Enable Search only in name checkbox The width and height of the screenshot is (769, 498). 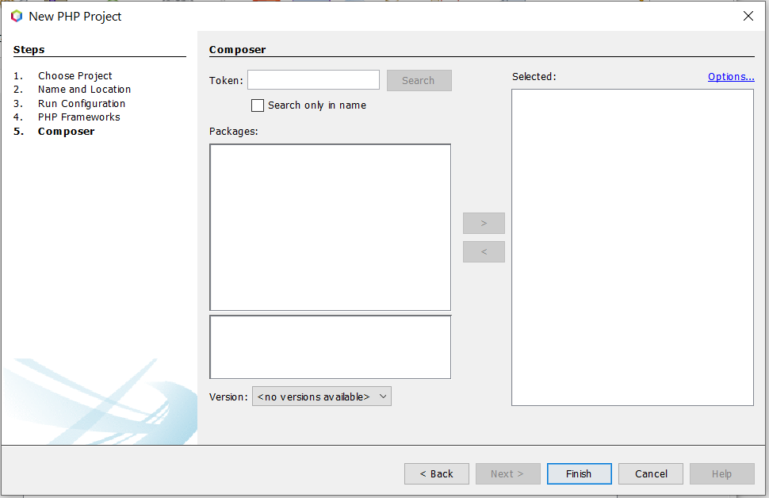258,105
